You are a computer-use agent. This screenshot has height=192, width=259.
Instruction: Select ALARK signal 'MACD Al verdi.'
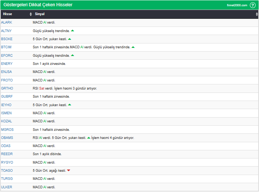[x=44, y=22]
